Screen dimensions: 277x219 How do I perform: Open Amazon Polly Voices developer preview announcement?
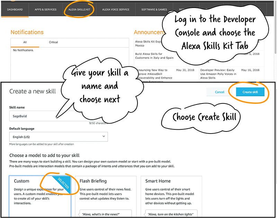pos(218,74)
